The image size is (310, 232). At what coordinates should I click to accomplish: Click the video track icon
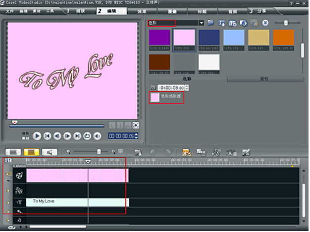(x=19, y=175)
